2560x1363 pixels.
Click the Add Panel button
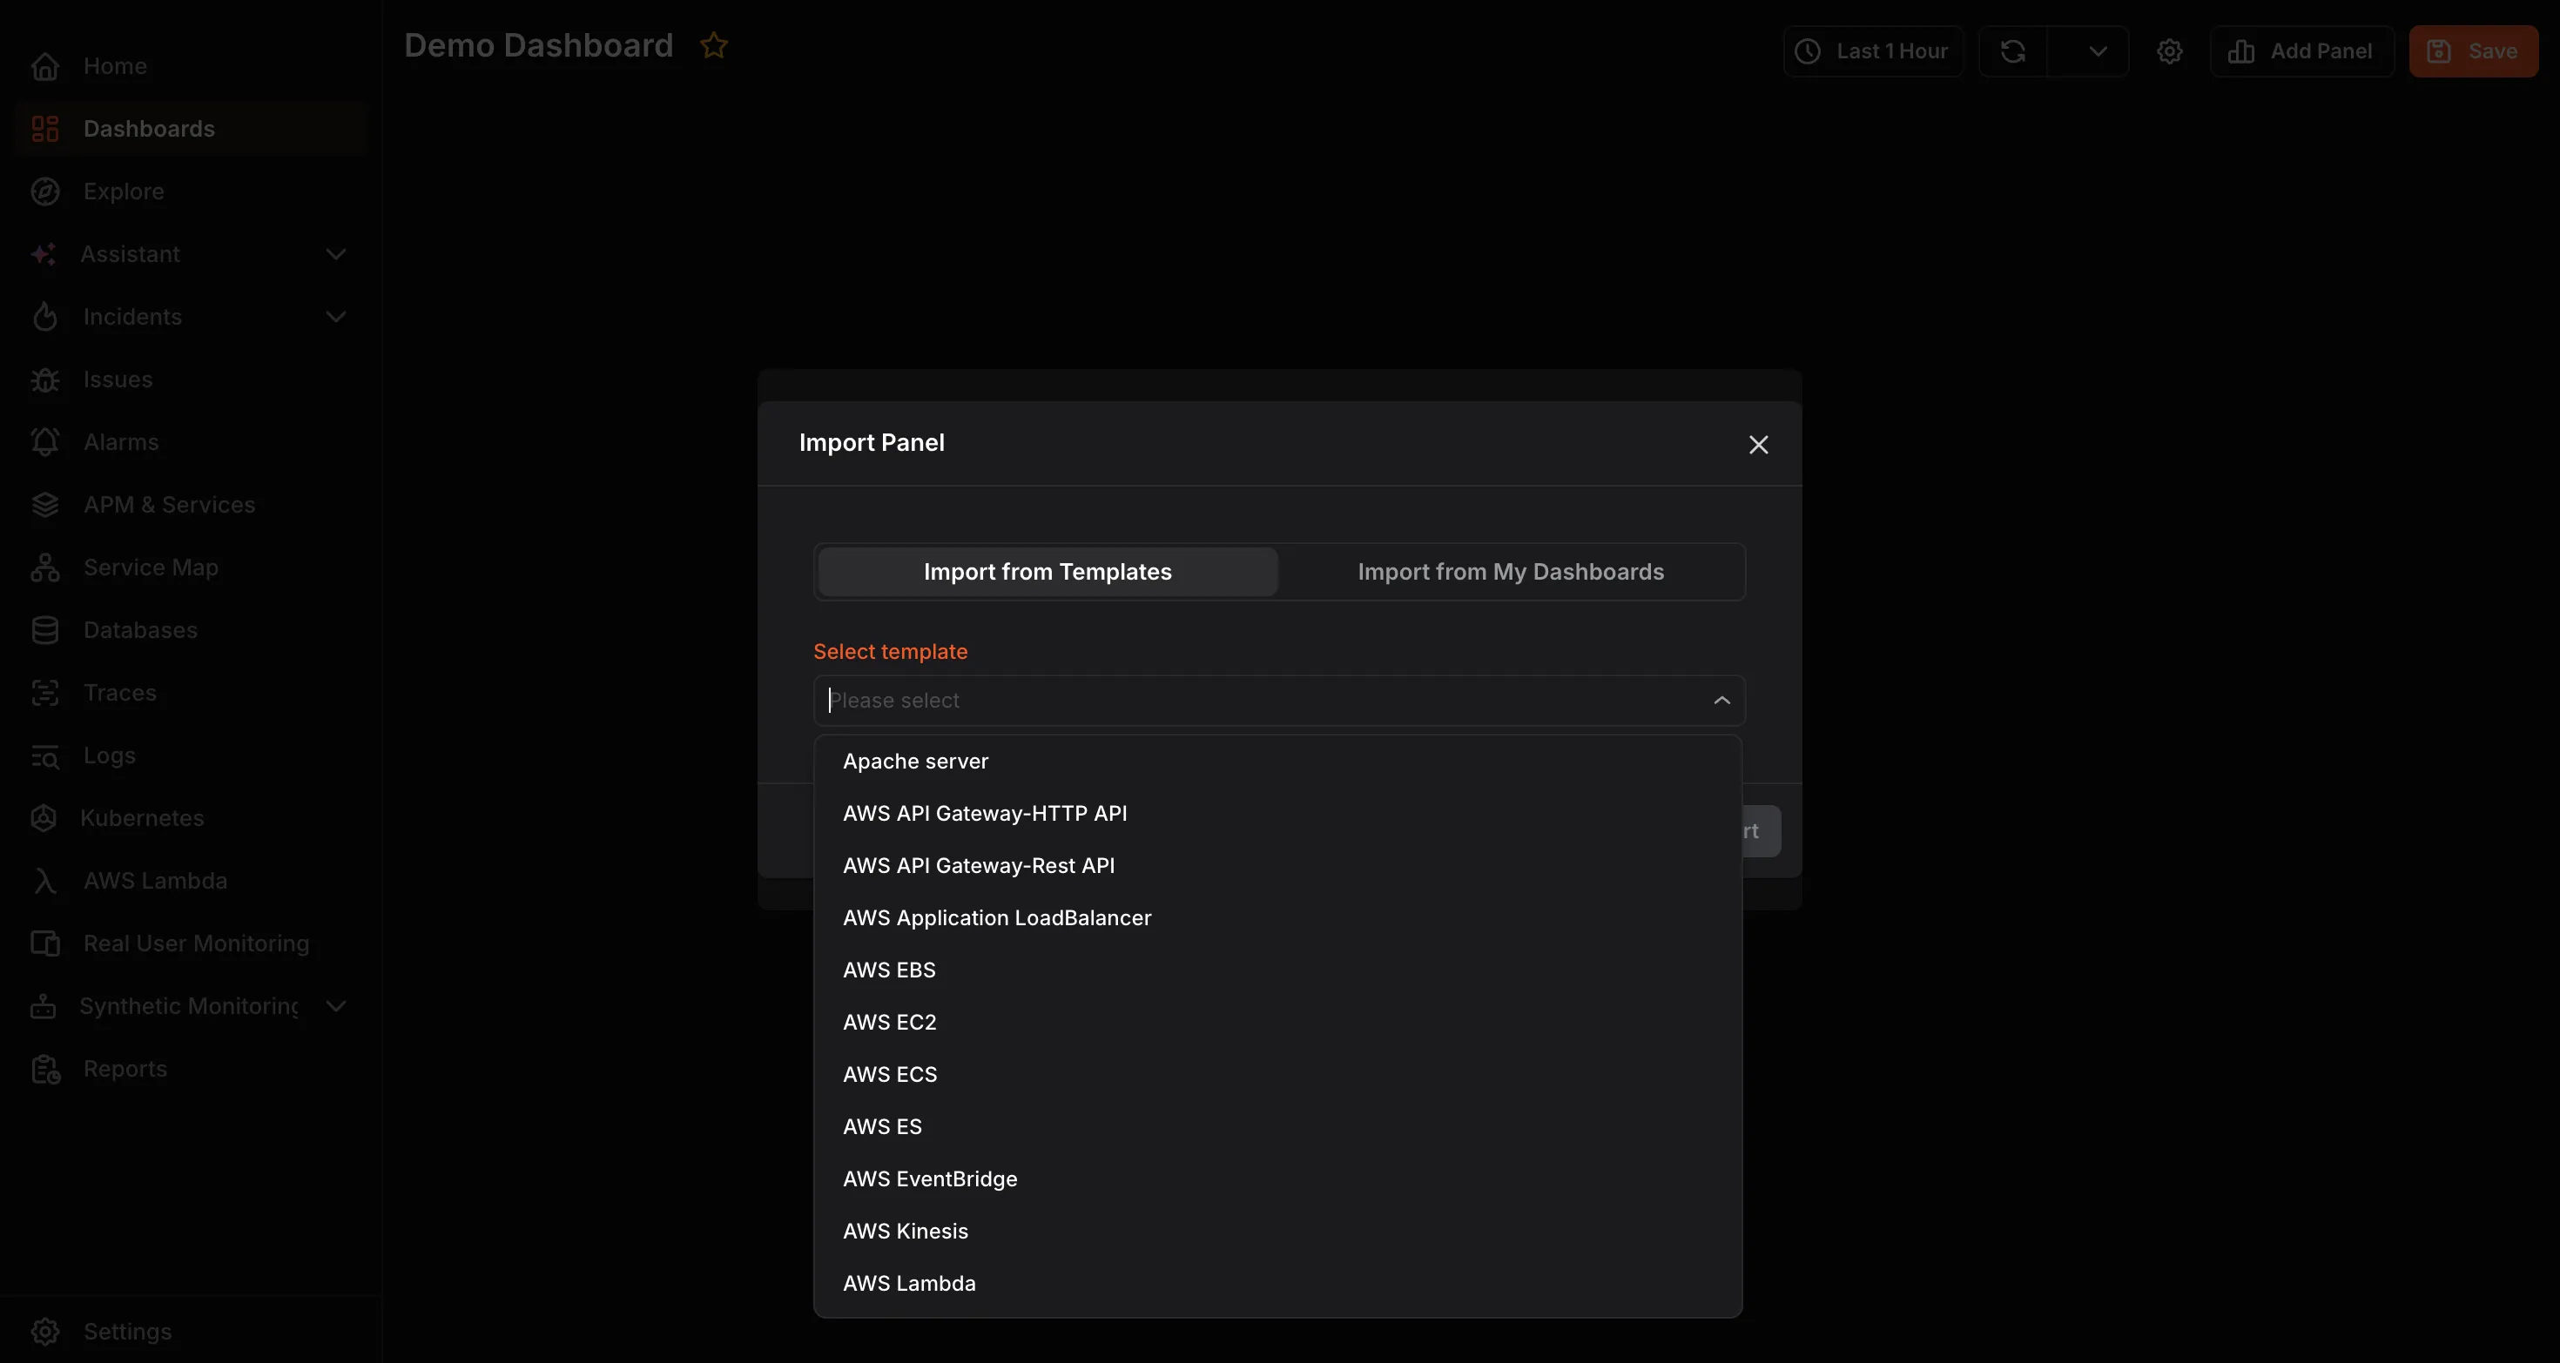coord(2301,51)
